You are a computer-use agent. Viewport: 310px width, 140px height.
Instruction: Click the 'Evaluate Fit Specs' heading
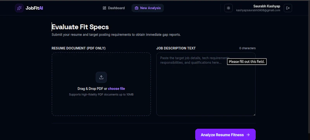80,27
